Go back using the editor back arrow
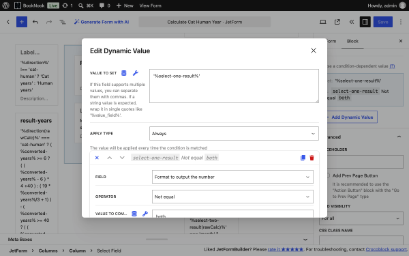Screen dimensions: 409x256 click(7, 22)
